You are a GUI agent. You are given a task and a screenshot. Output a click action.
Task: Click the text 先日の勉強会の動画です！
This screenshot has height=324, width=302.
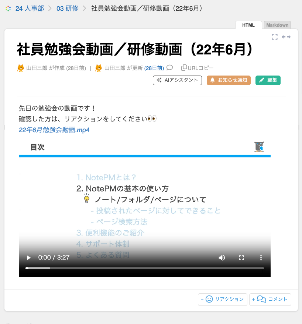pos(57,108)
